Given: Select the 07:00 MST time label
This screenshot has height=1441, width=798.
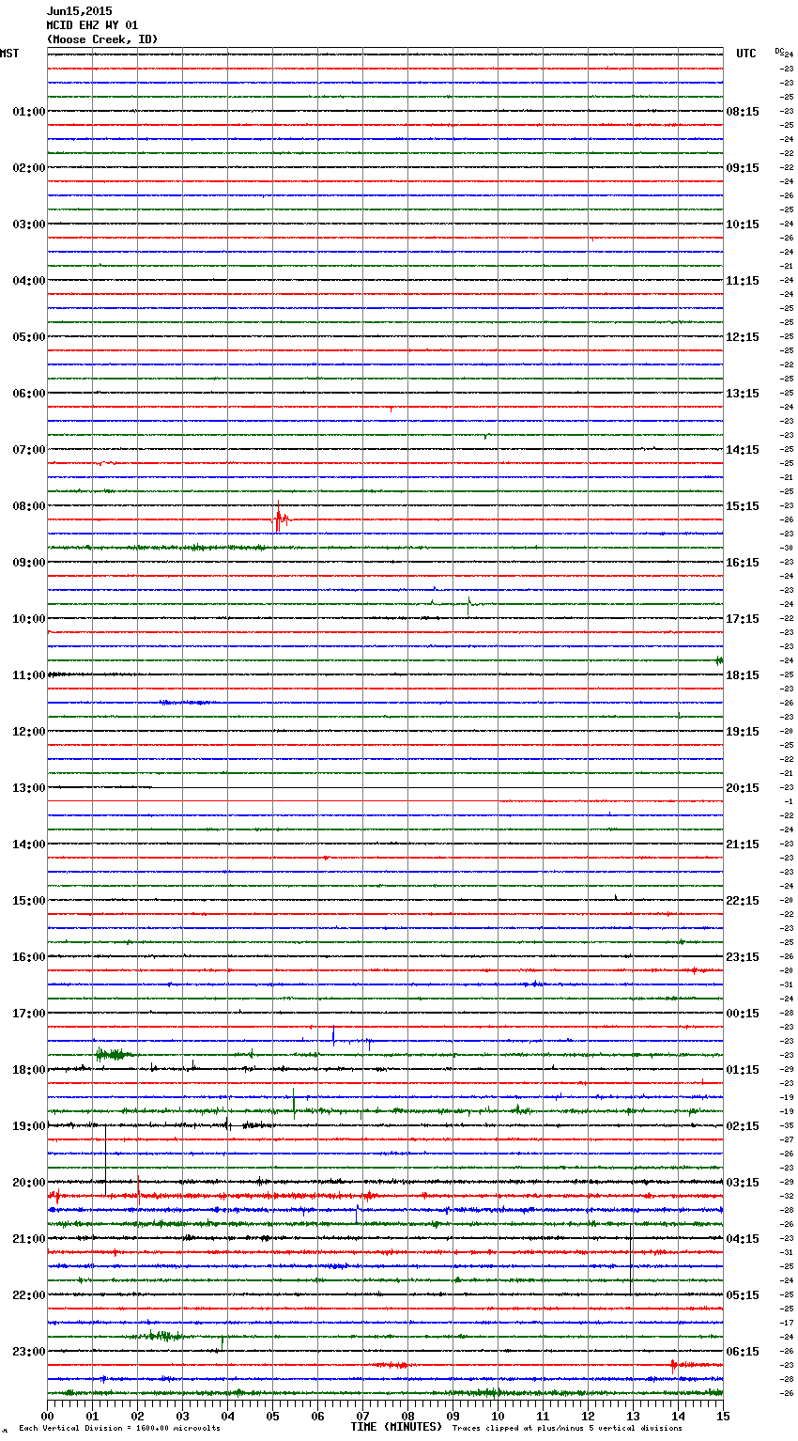Looking at the screenshot, I should (x=29, y=450).
